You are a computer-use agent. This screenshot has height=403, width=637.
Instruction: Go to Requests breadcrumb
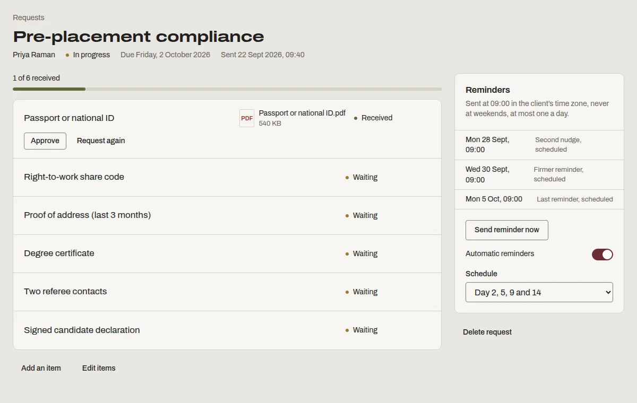[x=29, y=17]
